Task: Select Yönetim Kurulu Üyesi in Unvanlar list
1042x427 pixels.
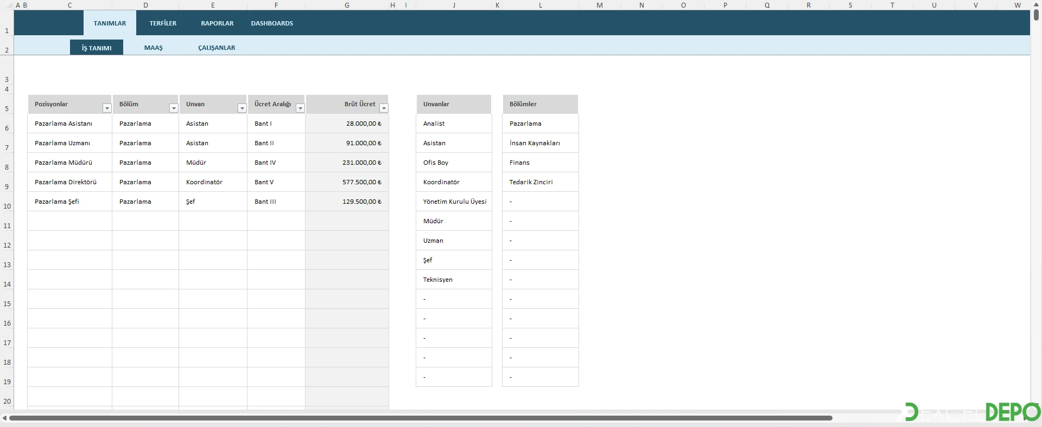Action: pos(454,202)
